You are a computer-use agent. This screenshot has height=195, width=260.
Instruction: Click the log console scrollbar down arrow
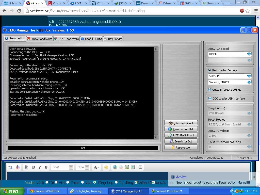pyautogui.click(x=156, y=137)
